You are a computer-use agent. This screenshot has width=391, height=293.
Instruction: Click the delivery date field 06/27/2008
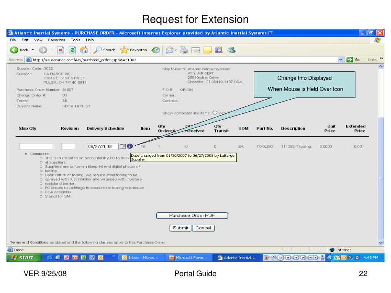click(x=103, y=146)
